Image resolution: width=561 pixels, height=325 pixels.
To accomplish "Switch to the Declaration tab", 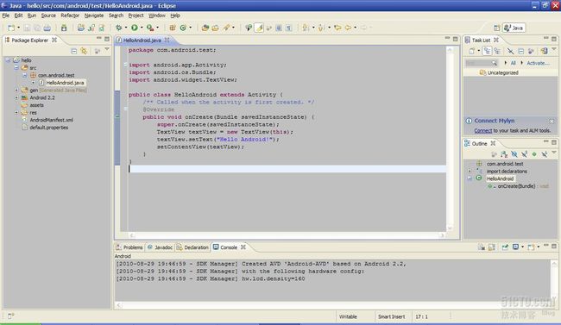I will click(x=192, y=247).
